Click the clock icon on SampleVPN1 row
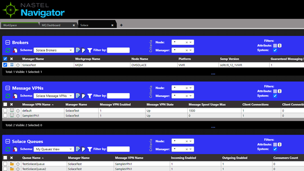Screen dimensions: 304x171 pyautogui.click(x=18, y=115)
